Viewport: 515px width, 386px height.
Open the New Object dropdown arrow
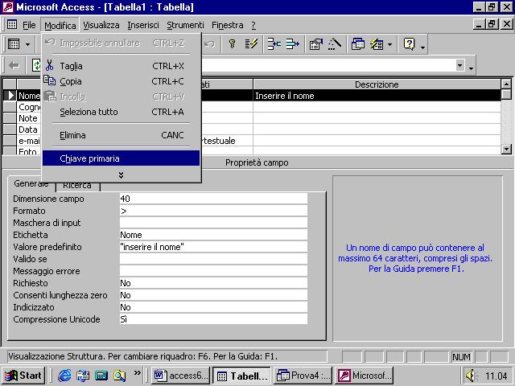pos(389,44)
